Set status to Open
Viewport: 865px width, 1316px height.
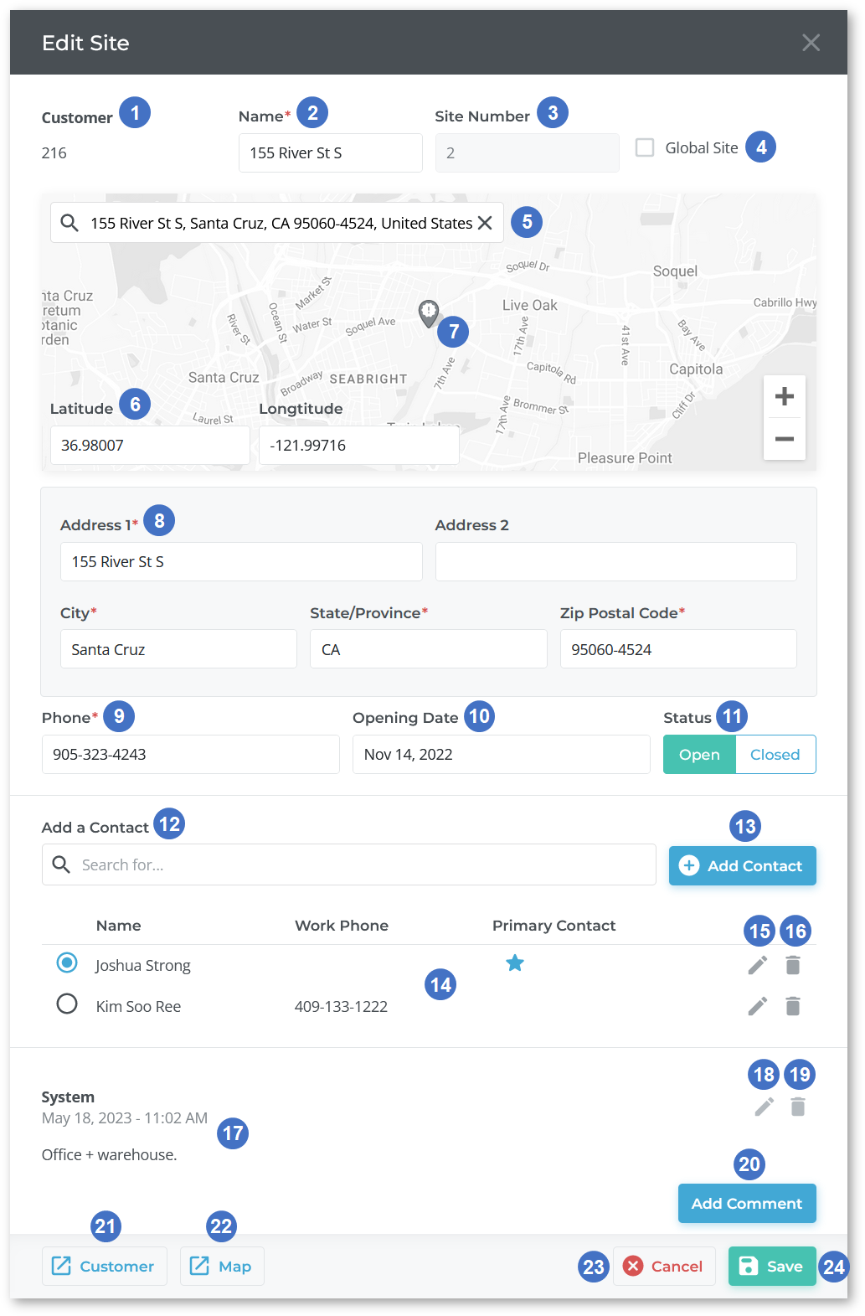click(x=699, y=755)
